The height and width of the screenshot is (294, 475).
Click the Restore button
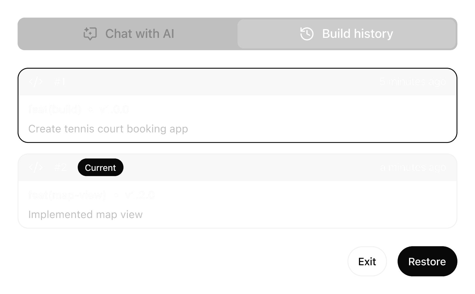pyautogui.click(x=427, y=261)
